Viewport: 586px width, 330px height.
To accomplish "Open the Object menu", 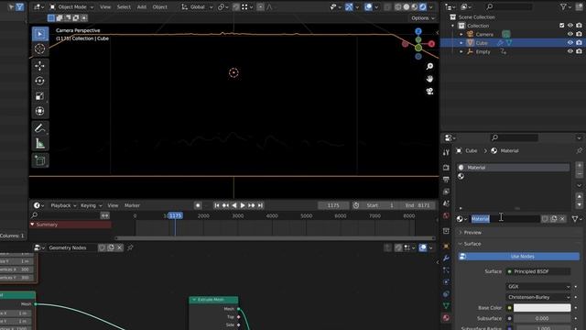I will (159, 7).
